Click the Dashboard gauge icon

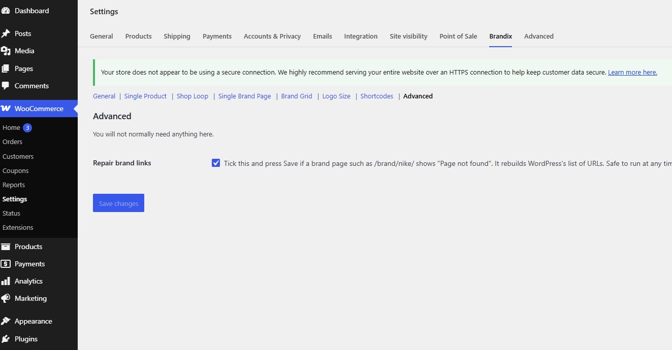click(6, 11)
